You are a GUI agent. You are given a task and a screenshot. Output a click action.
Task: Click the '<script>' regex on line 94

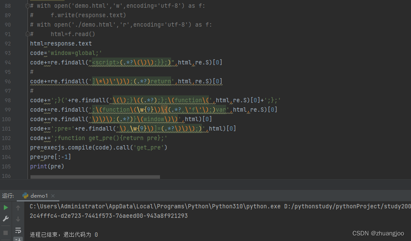click(x=132, y=62)
